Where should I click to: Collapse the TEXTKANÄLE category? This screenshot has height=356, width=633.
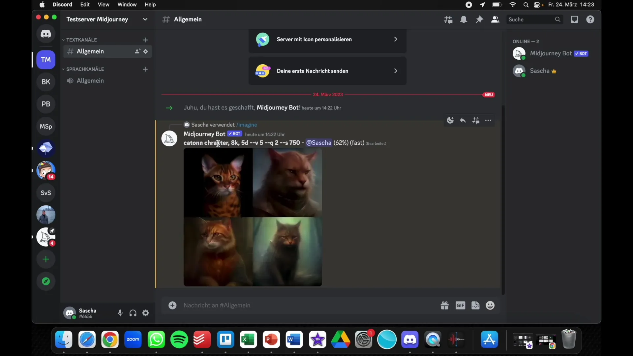tap(81, 40)
